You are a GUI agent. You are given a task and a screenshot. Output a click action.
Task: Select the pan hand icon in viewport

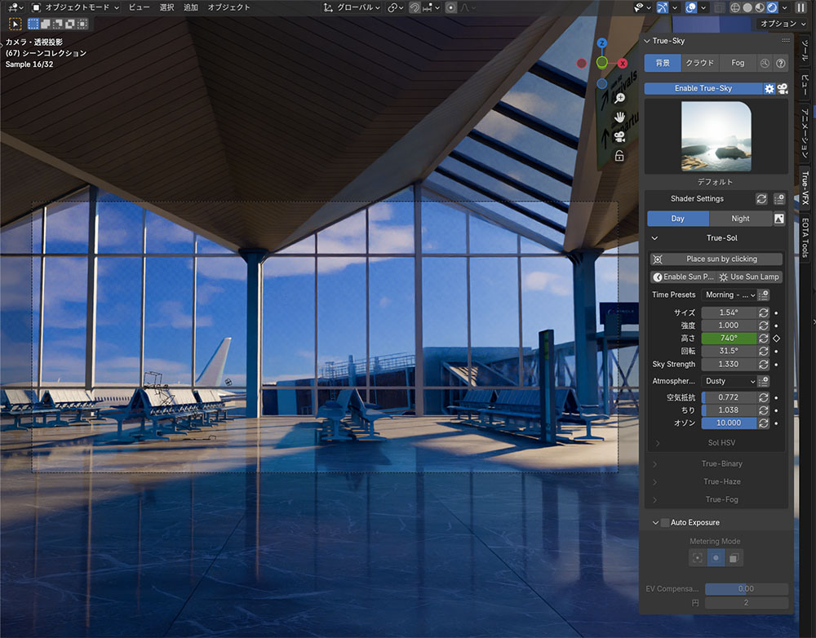[619, 117]
